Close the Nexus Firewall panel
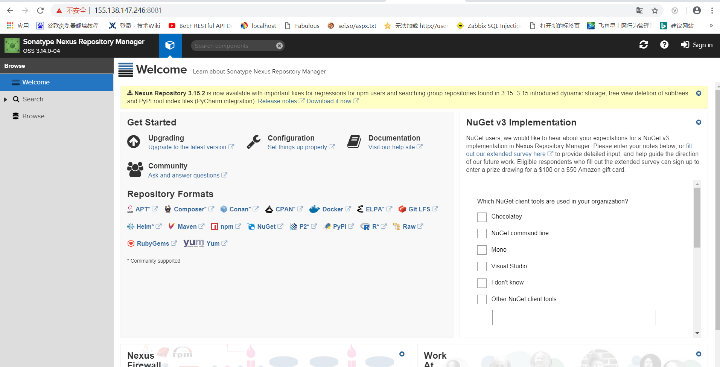This screenshot has height=367, width=720. point(402,354)
